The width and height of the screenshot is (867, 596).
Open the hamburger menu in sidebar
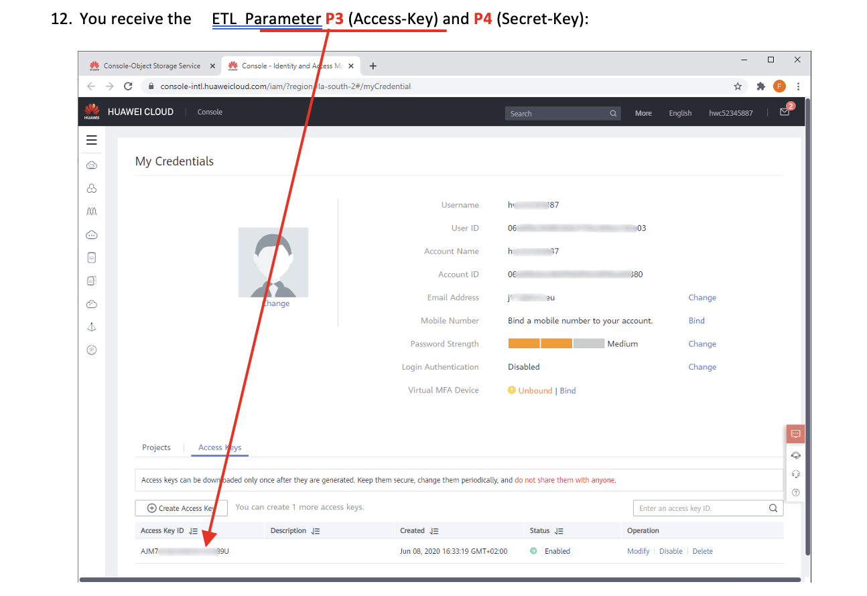tap(92, 140)
